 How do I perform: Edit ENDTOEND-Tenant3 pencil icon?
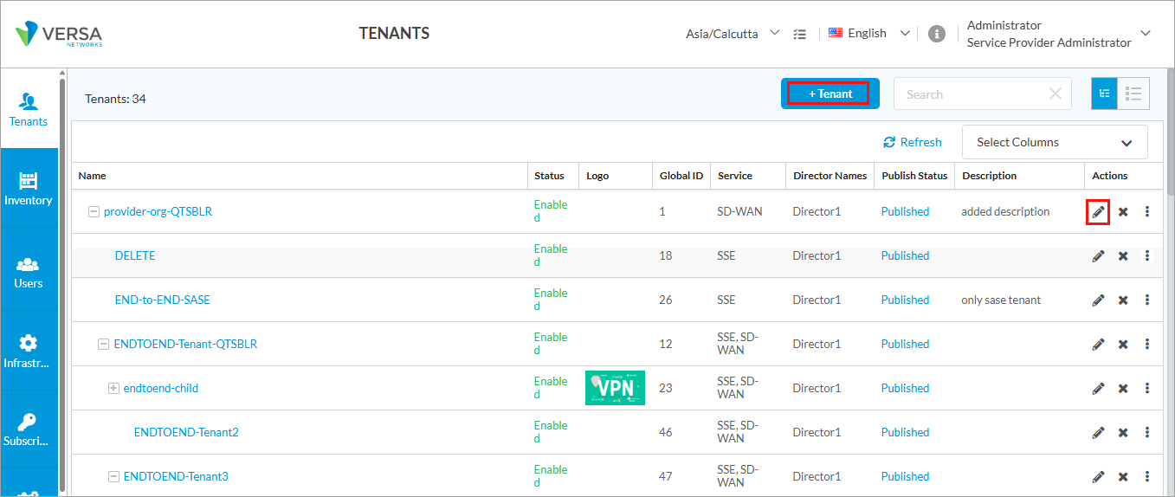click(x=1098, y=476)
